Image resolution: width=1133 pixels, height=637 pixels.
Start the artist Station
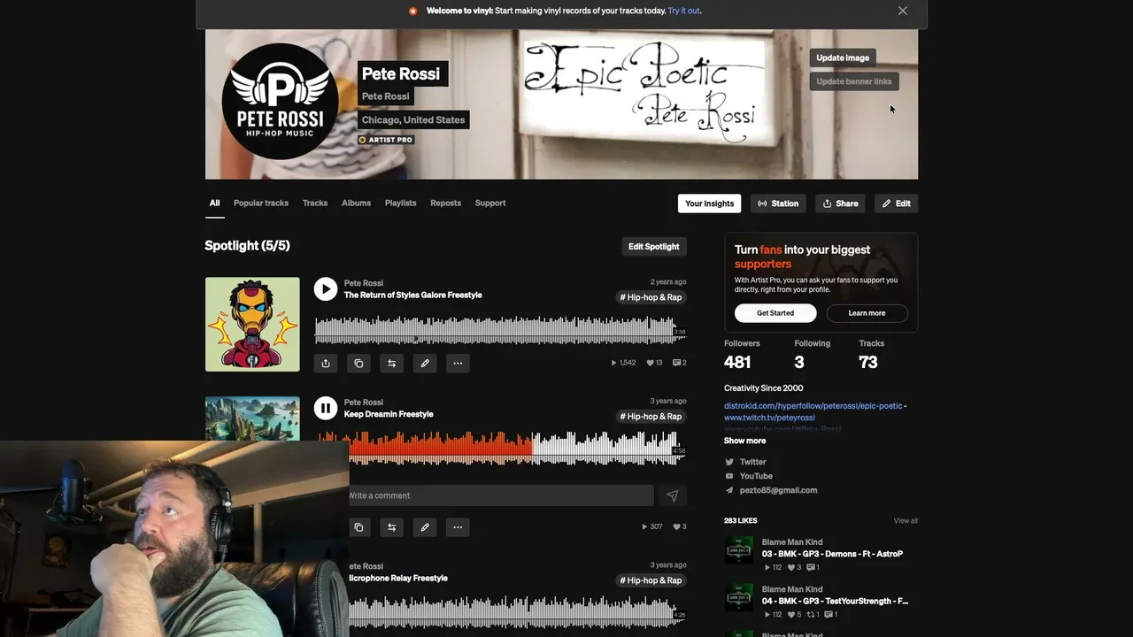778,203
